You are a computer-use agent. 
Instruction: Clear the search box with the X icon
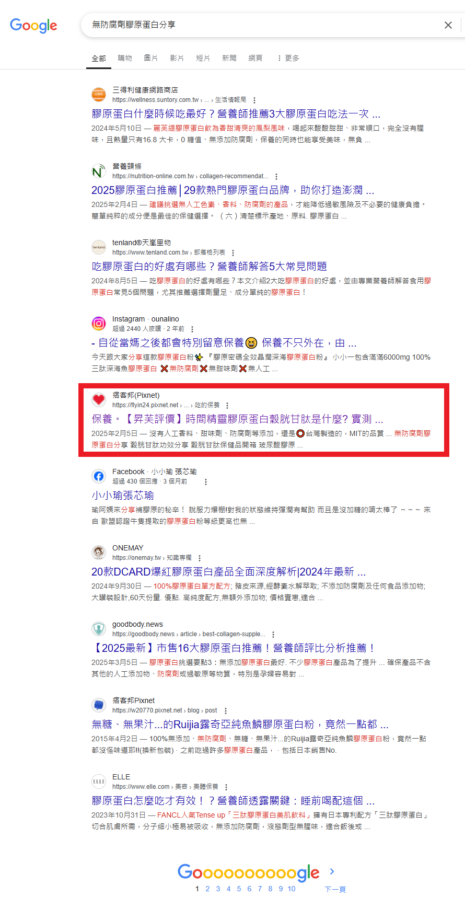[448, 25]
